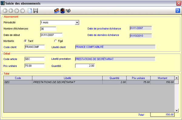
Task: Go to the first record arrow
Action: 5,11
